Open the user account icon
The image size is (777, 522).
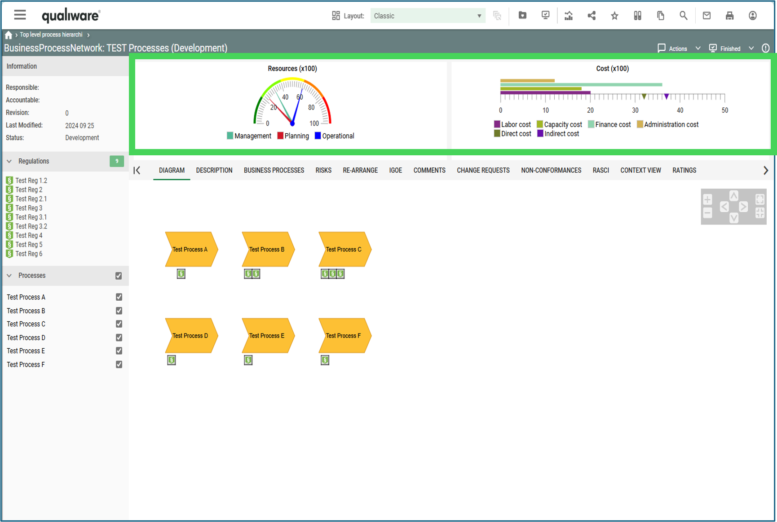pyautogui.click(x=753, y=16)
